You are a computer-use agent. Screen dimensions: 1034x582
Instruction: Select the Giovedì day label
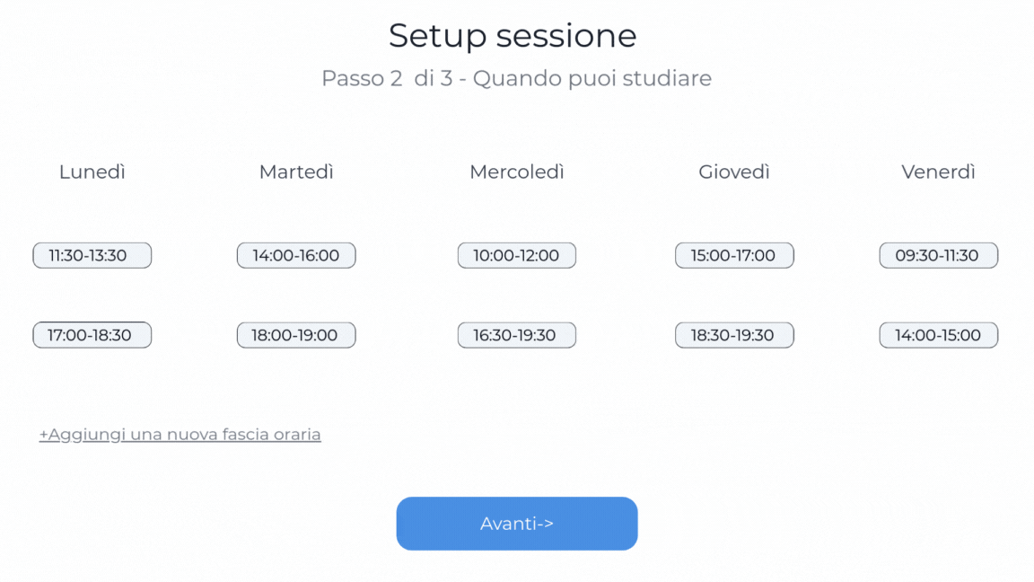coord(734,172)
